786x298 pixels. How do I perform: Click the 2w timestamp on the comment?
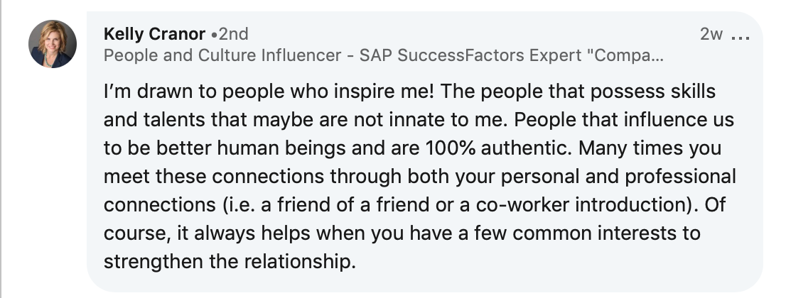click(711, 34)
